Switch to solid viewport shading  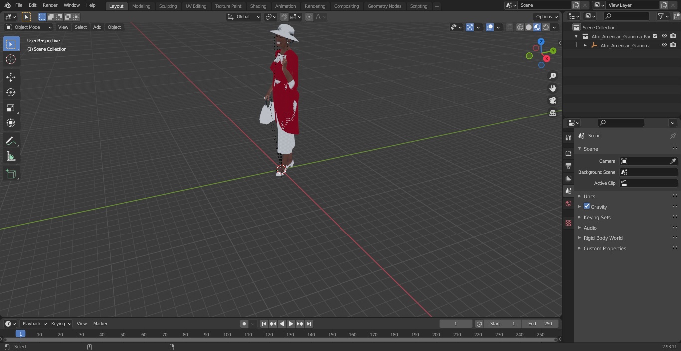pos(529,27)
